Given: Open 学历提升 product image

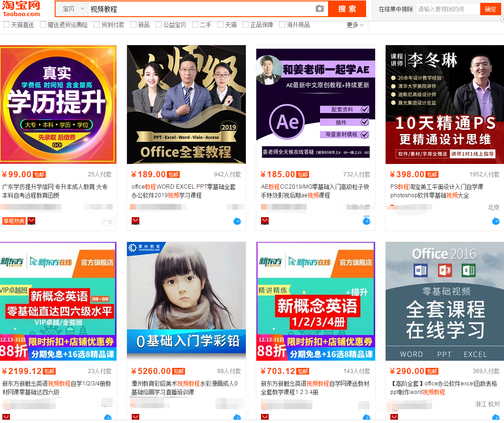Looking at the screenshot, I should pos(58,105).
